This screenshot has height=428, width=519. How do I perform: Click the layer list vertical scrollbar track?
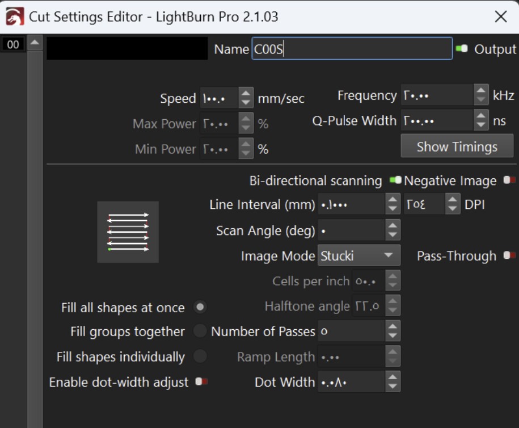(x=35, y=238)
